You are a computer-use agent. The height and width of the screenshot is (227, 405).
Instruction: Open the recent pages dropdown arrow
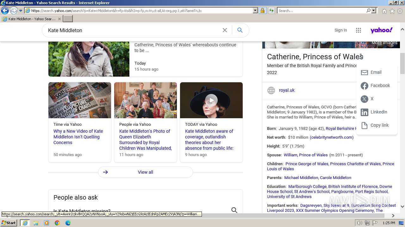click(21, 11)
